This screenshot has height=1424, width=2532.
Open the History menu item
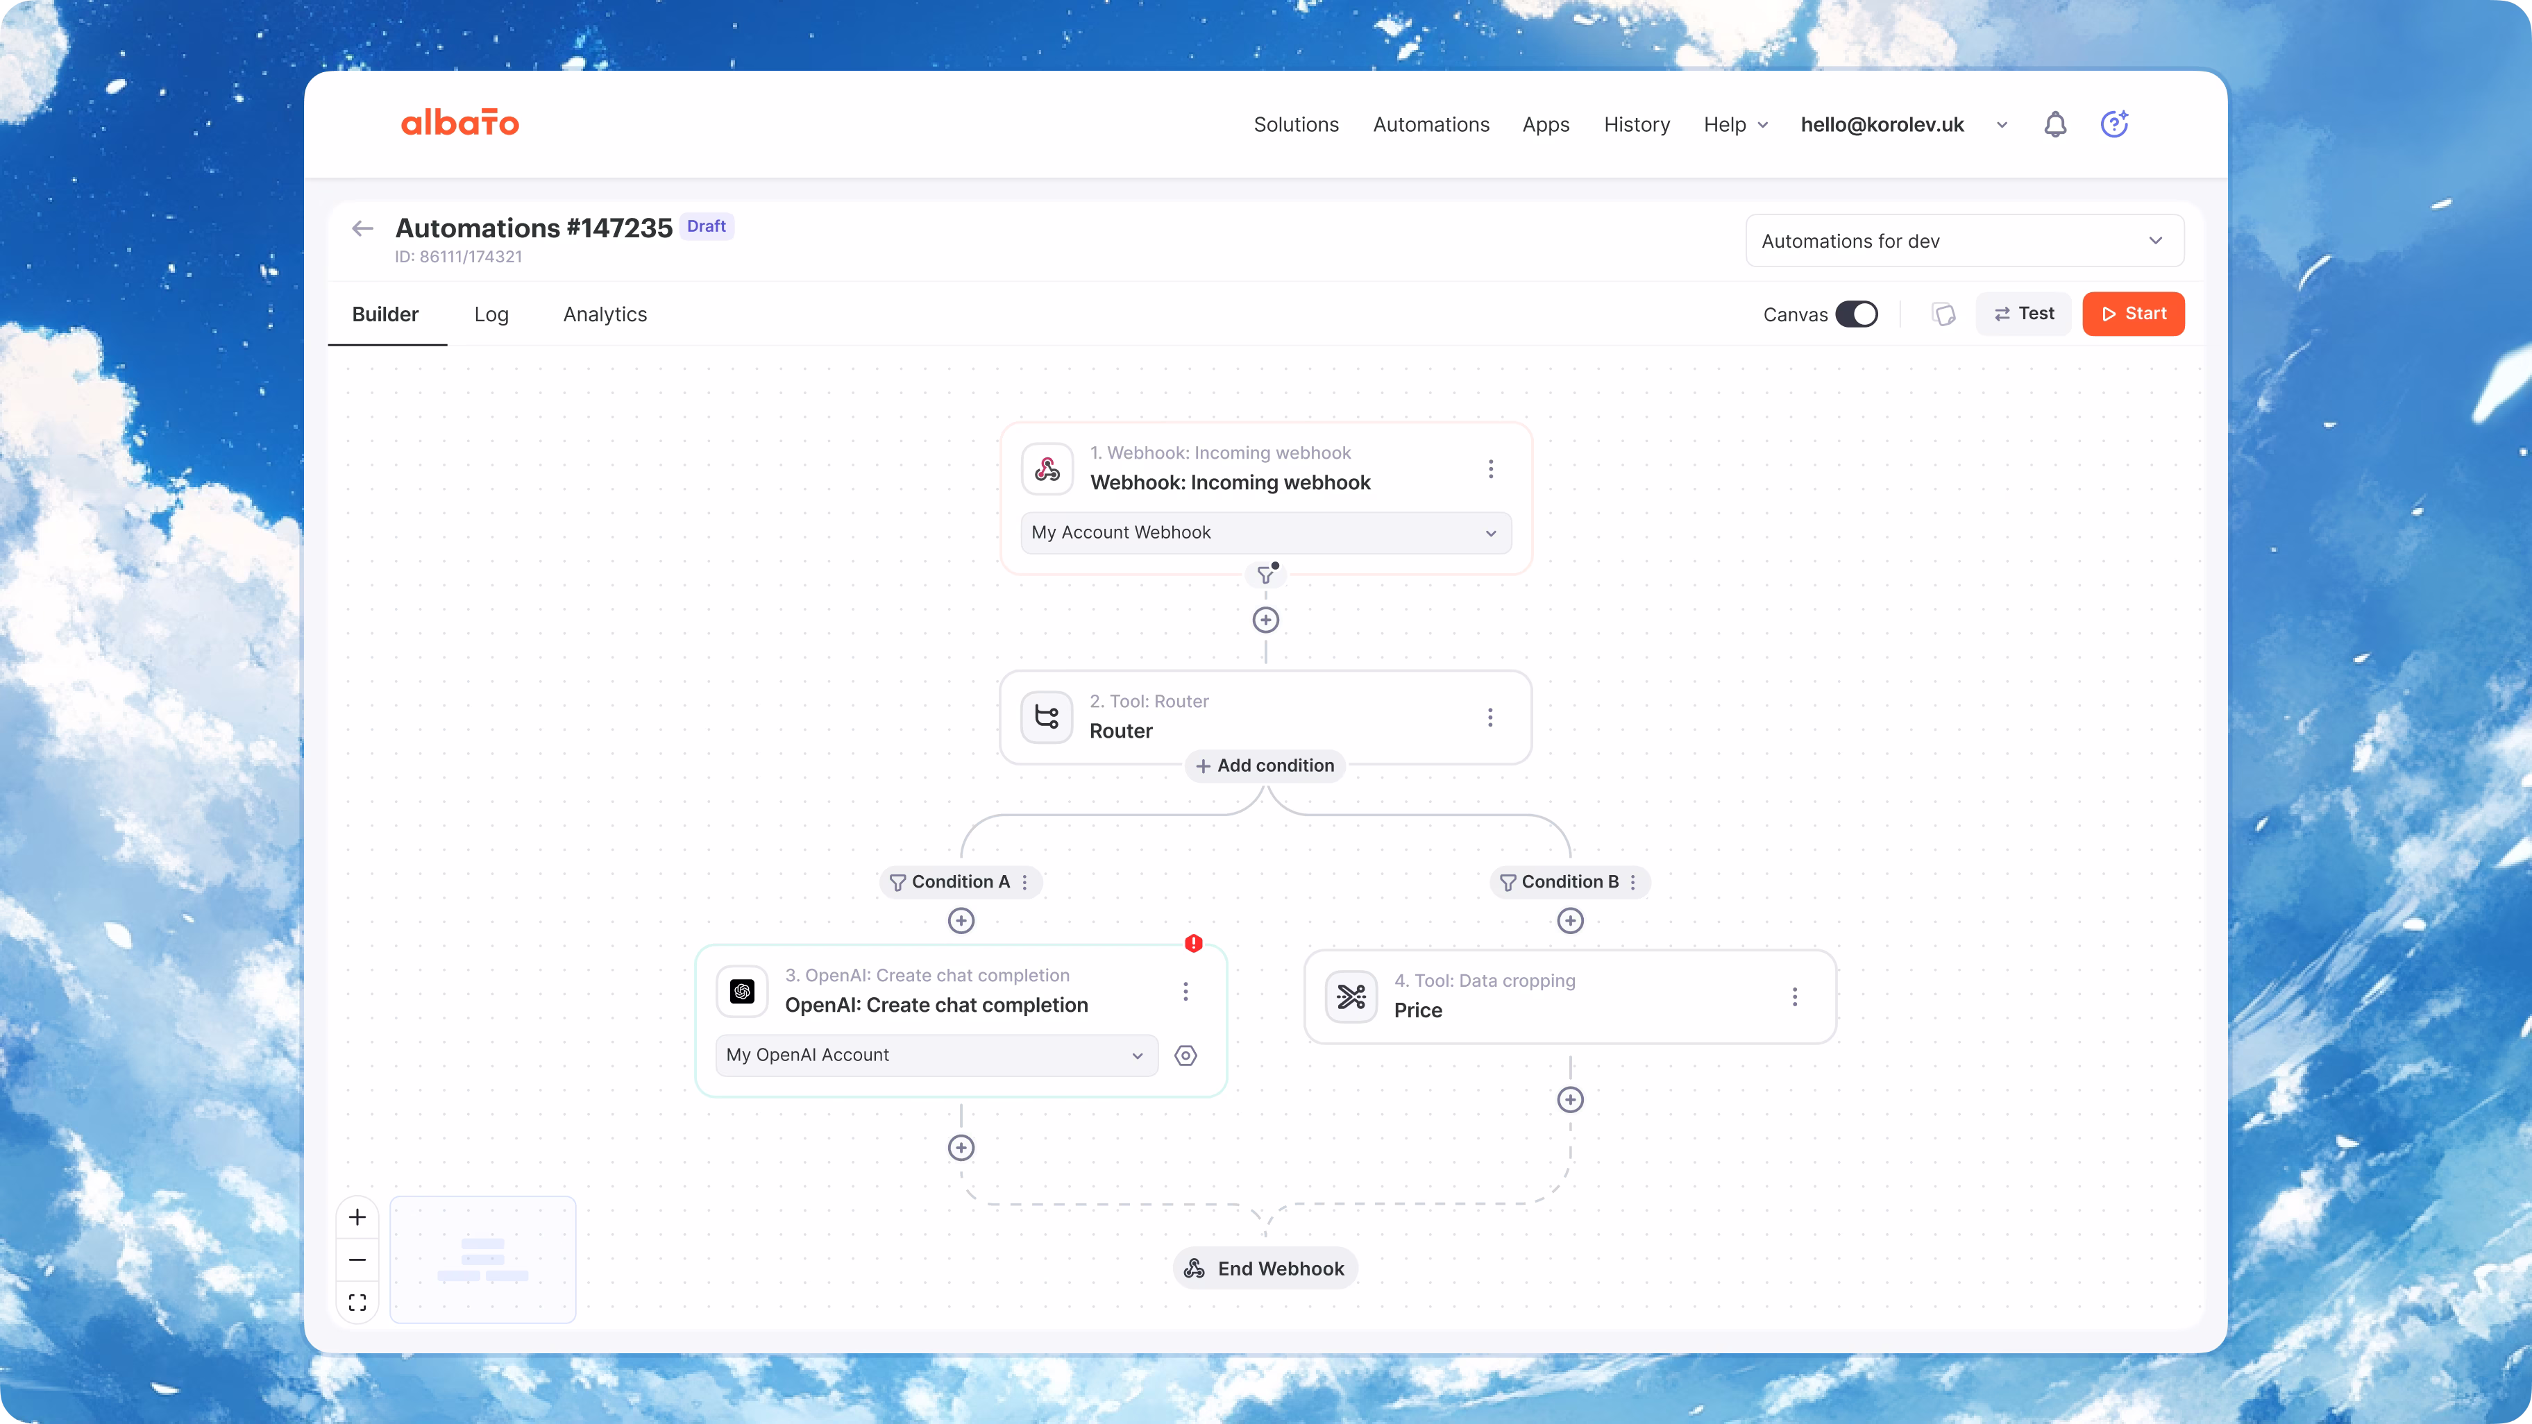coord(1635,125)
